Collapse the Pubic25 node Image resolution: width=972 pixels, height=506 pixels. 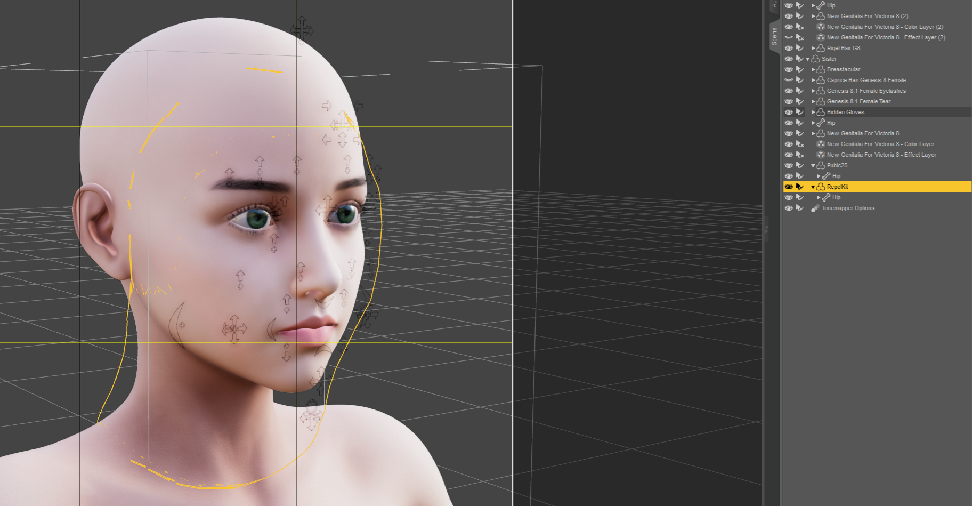tap(813, 165)
